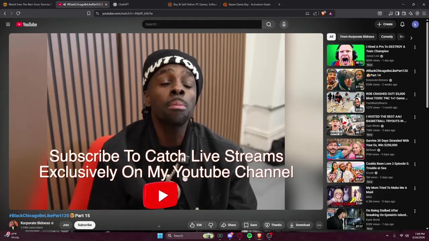
Task: Bookmark this page icon in address bar
Action: pos(88,13)
